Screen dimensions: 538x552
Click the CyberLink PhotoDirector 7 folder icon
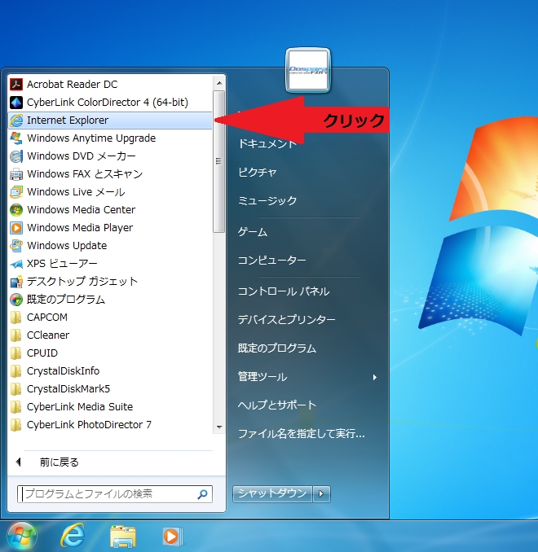(15, 425)
